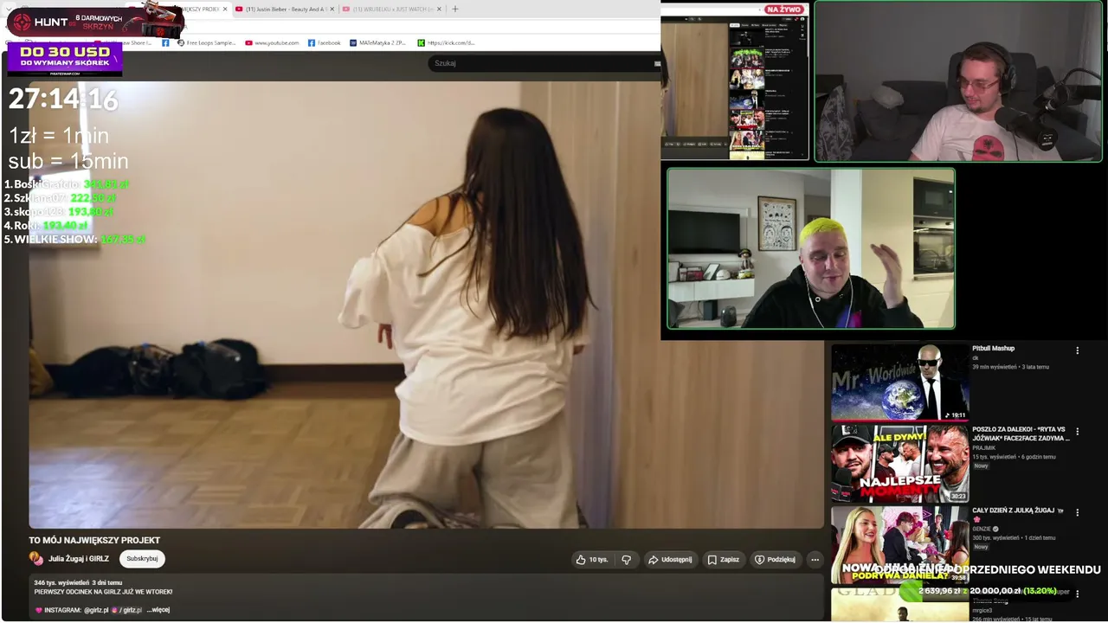Click the NA ŻYWO live badge

(785, 10)
